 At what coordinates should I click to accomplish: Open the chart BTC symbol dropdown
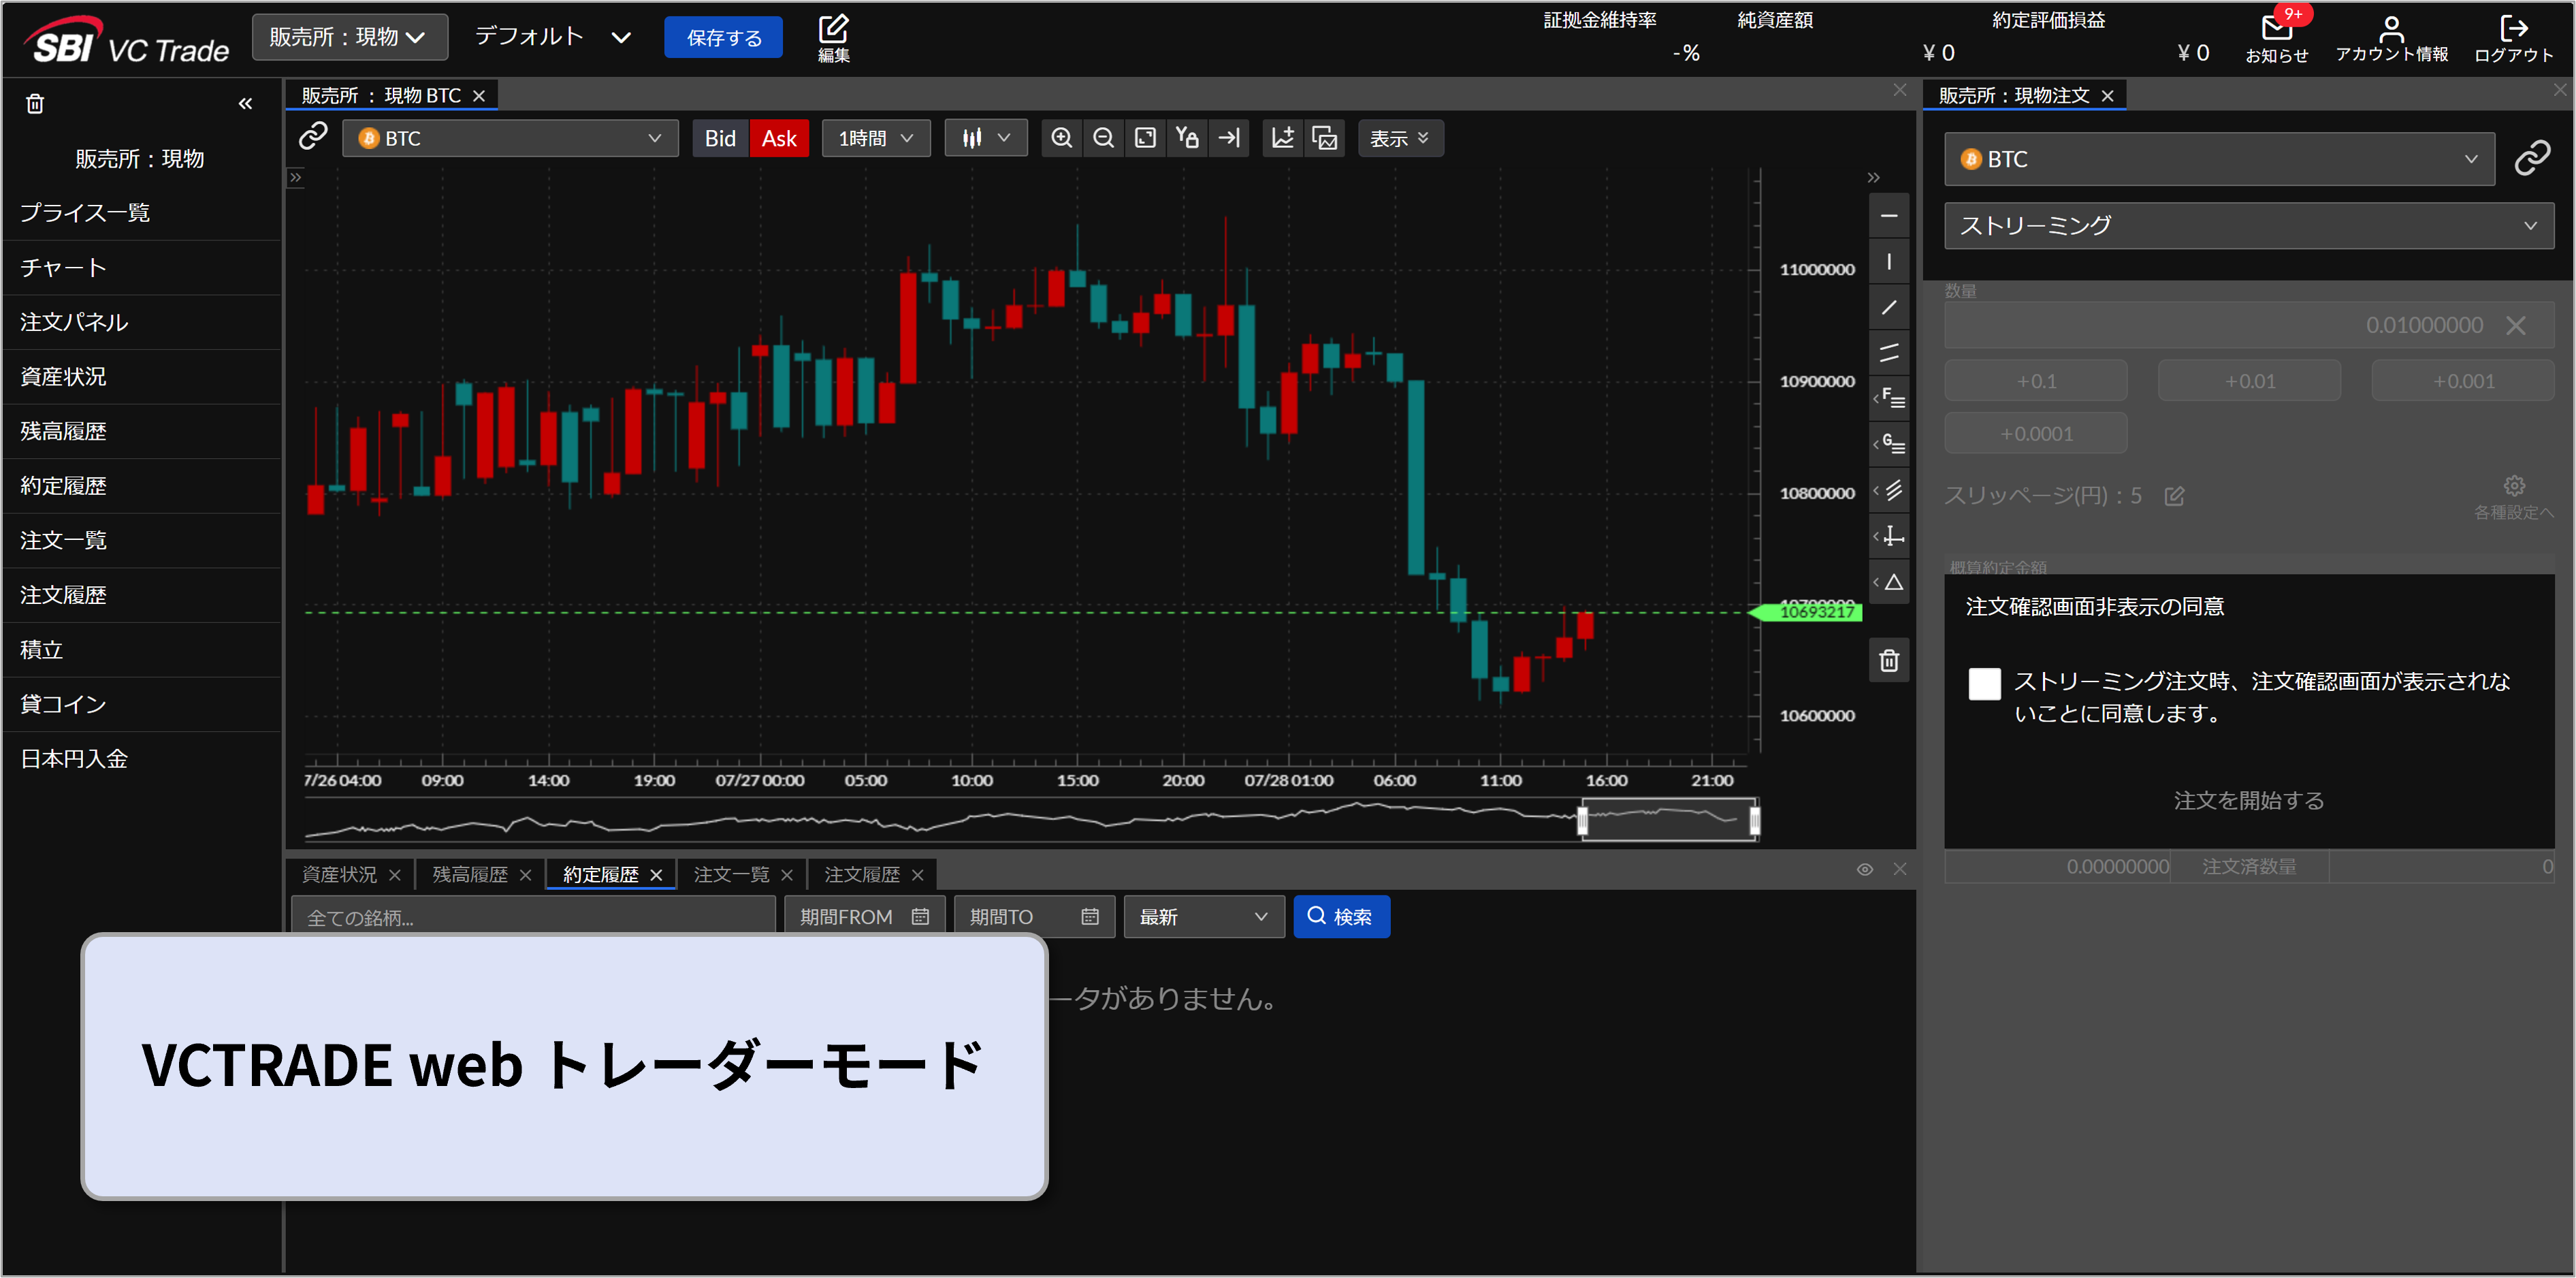(x=510, y=138)
